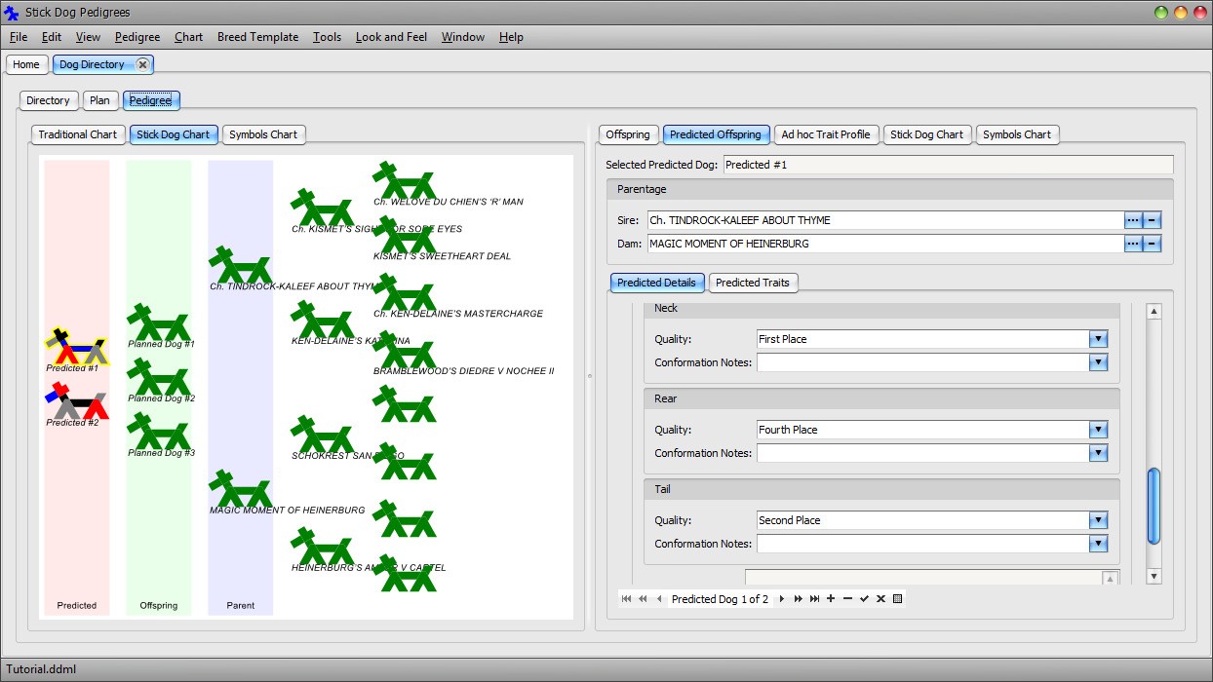Viewport: 1213px width, 682px height.
Task: Confirm edits with the checkmark icon
Action: coord(864,599)
